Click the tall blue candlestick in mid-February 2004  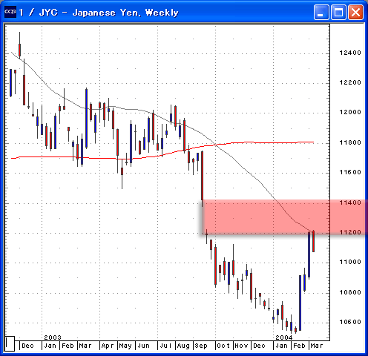tap(300, 303)
